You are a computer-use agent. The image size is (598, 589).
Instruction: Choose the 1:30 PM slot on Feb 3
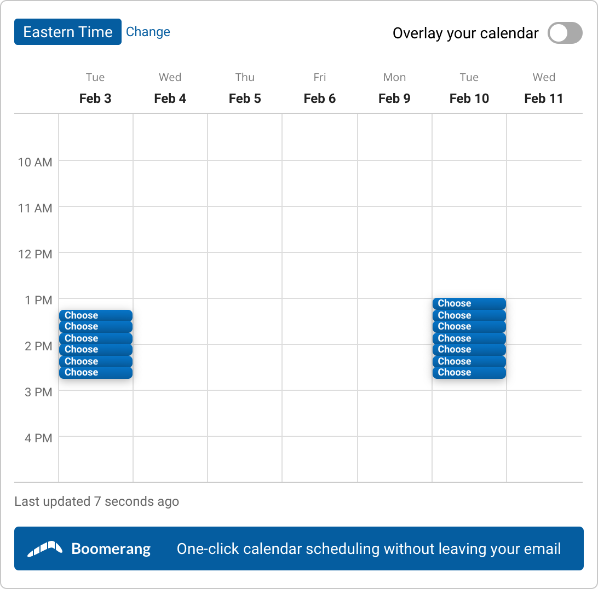coord(96,327)
